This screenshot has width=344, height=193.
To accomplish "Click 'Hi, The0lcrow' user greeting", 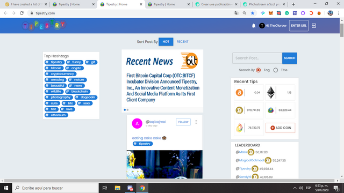I will [276, 26].
